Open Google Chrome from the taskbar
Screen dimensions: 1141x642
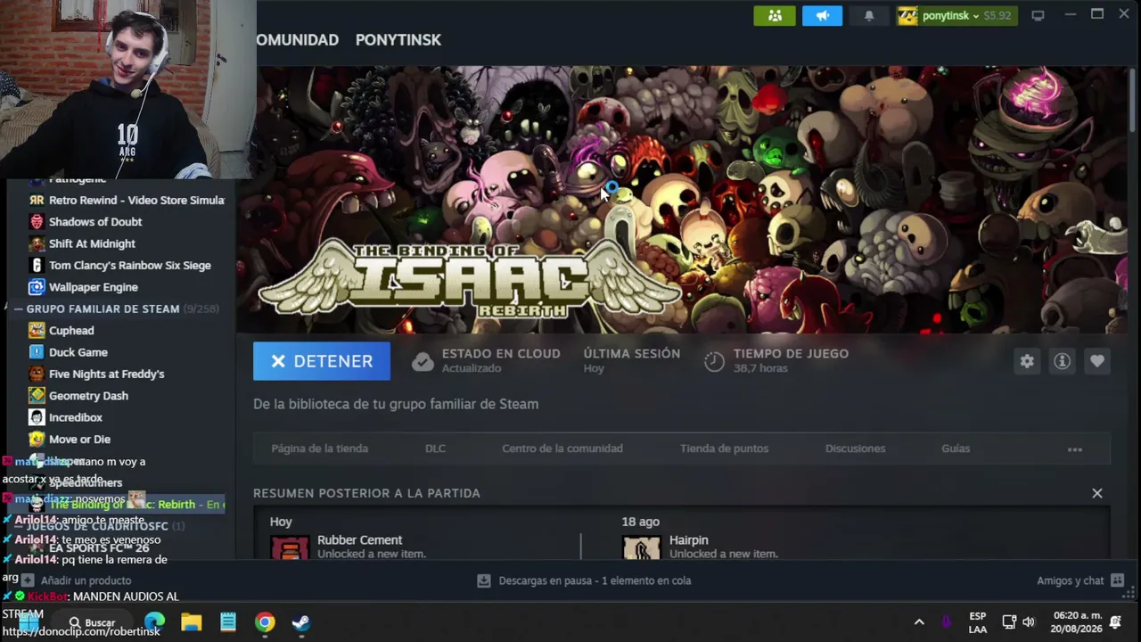(x=265, y=621)
